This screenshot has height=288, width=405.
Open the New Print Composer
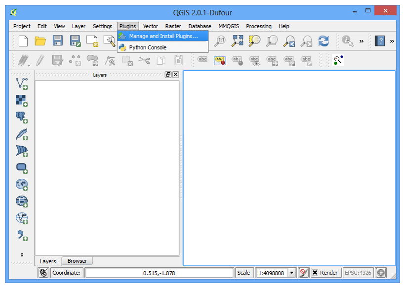pos(92,41)
